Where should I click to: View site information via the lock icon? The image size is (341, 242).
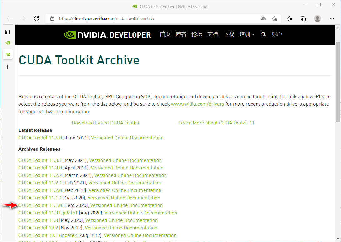click(x=52, y=18)
